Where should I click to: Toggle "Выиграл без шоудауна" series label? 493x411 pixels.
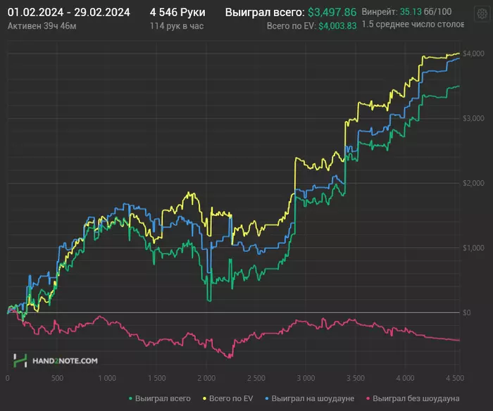pos(416,399)
